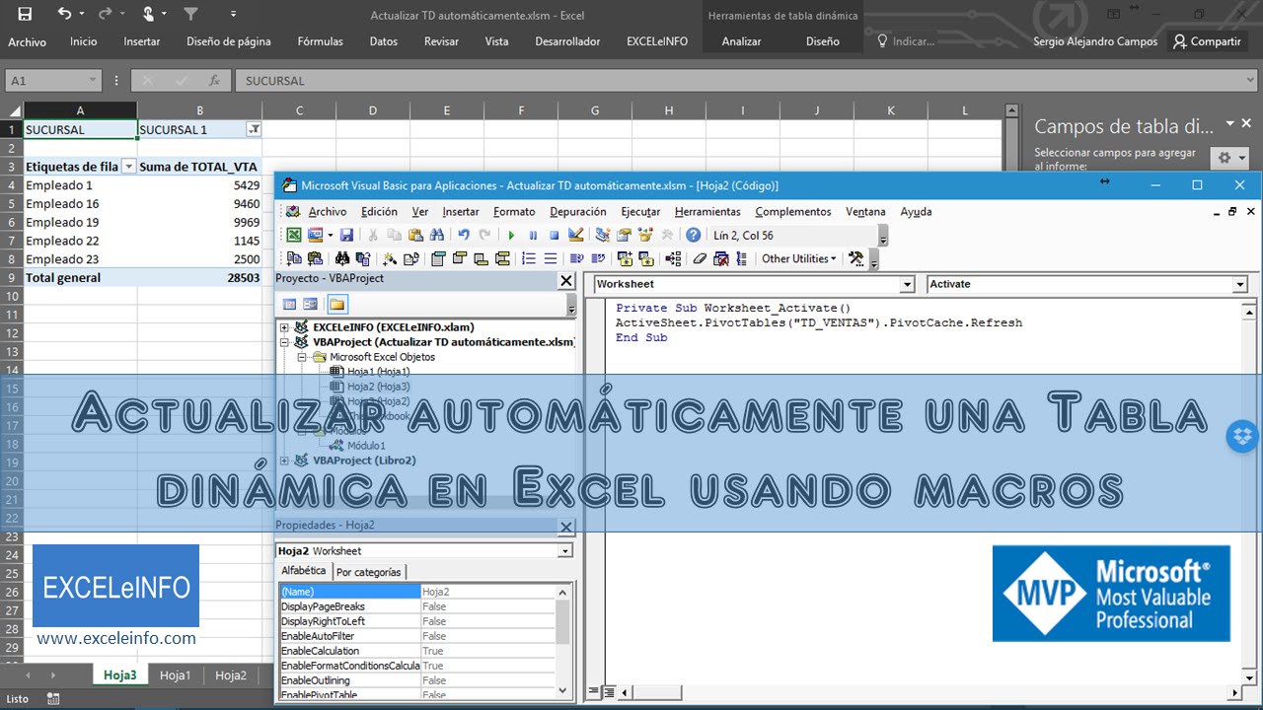The width and height of the screenshot is (1263, 710).
Task: Click the fx insert function icon in the formula bar
Action: (x=214, y=81)
